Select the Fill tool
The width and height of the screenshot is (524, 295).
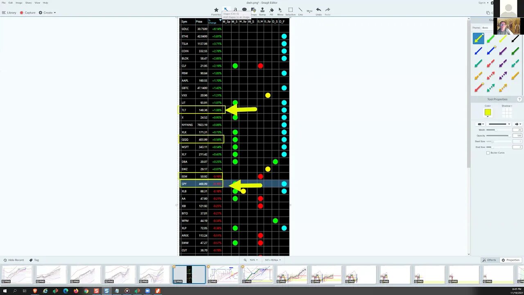[271, 11]
